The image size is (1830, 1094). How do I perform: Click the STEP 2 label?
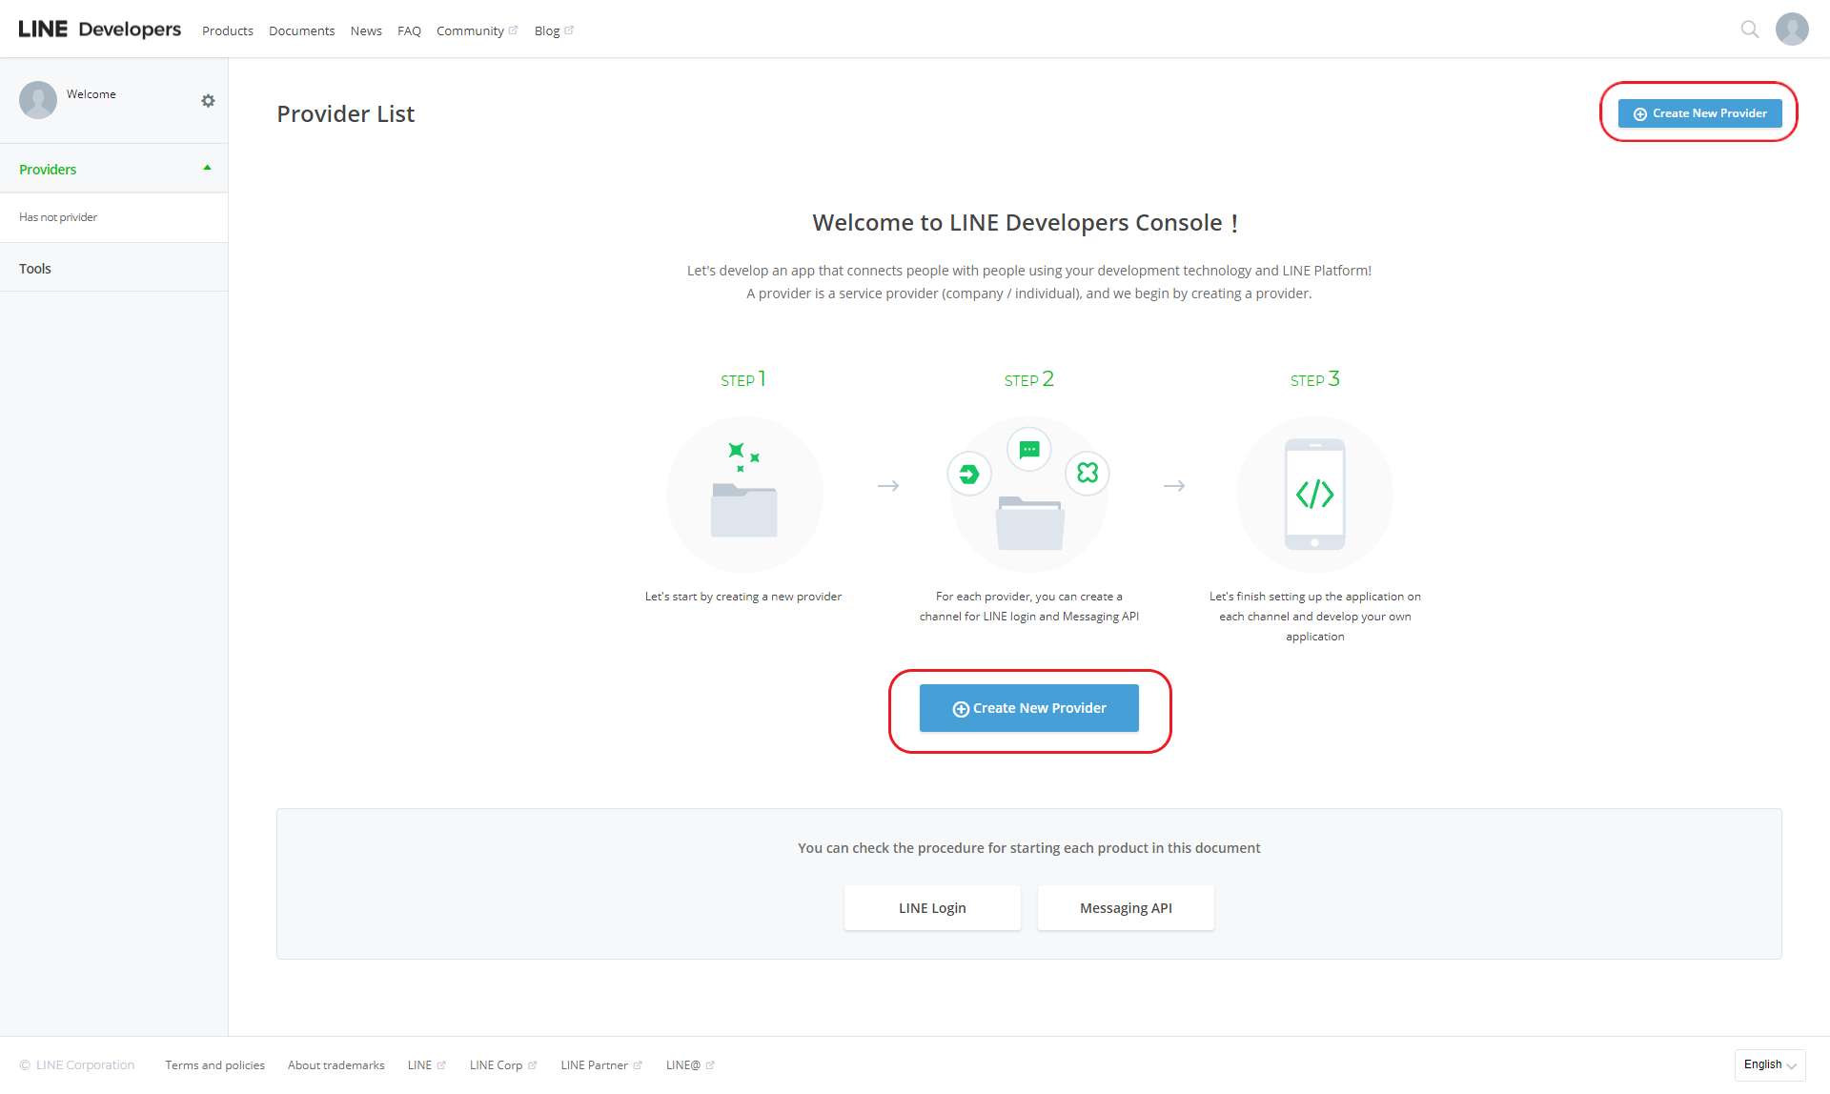click(x=1029, y=379)
